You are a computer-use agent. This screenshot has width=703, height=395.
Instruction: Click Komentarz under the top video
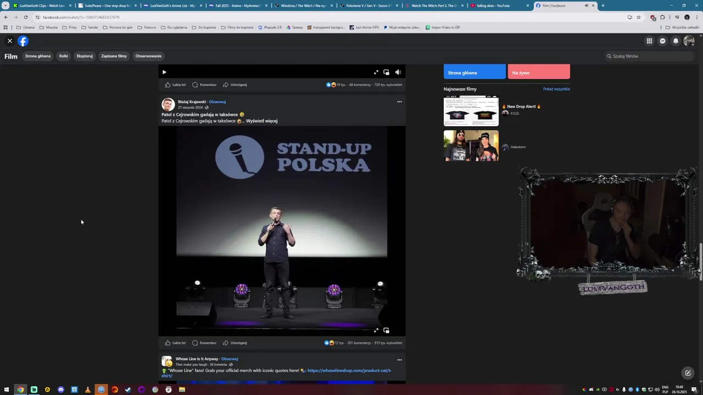click(x=204, y=85)
